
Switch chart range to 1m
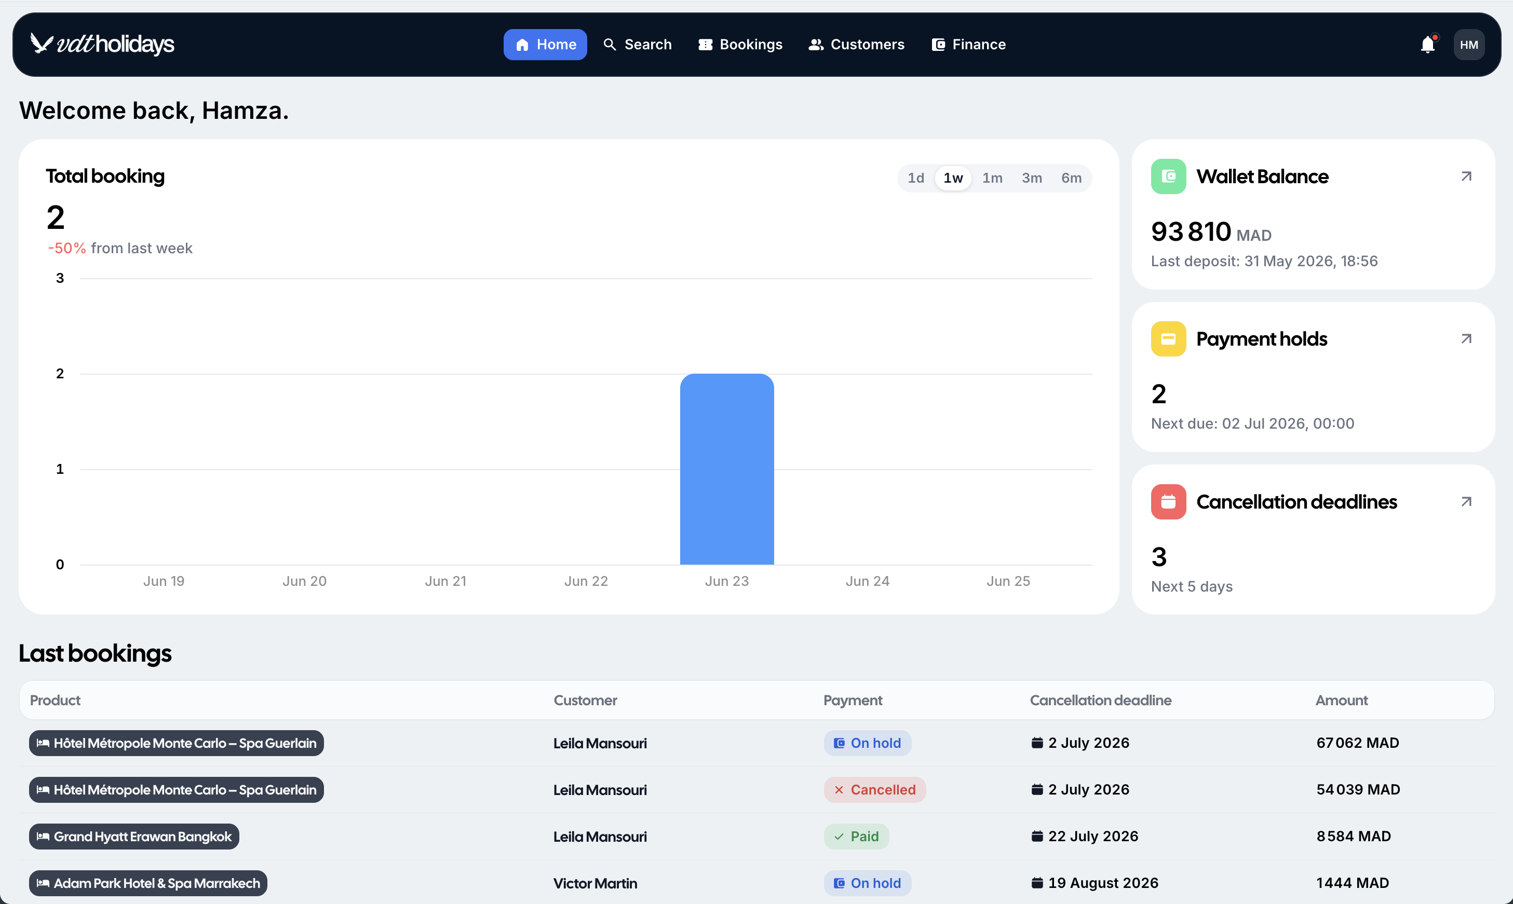click(x=992, y=178)
